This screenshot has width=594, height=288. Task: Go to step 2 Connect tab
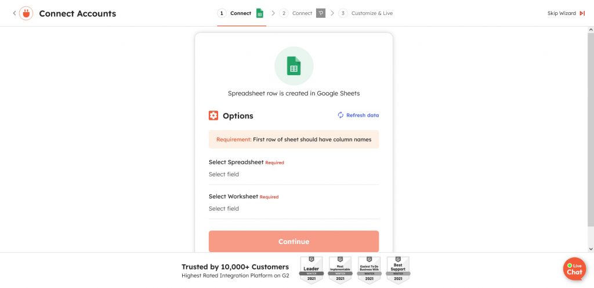297,13
